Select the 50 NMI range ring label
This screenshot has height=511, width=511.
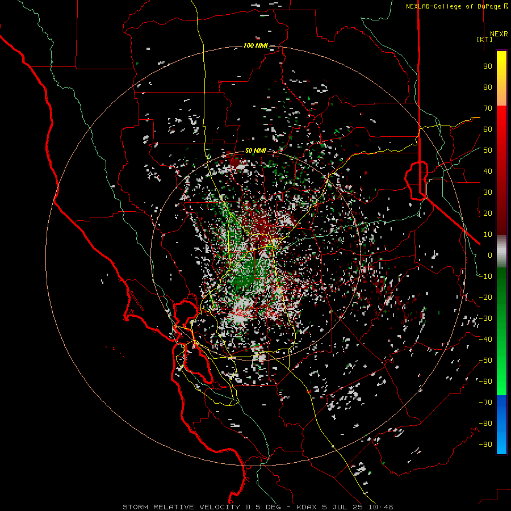[255, 150]
